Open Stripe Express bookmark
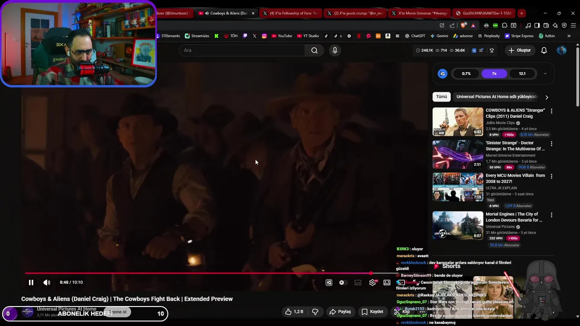 point(519,36)
